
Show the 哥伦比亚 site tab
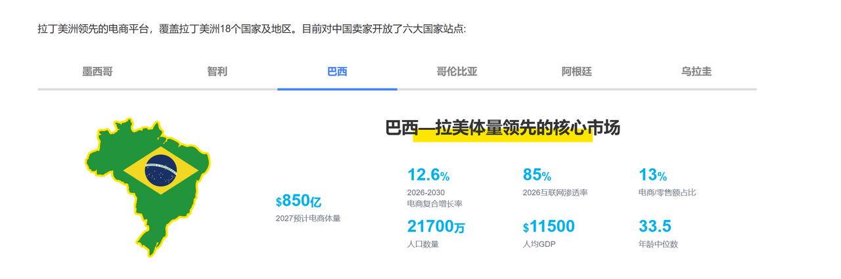coord(457,72)
